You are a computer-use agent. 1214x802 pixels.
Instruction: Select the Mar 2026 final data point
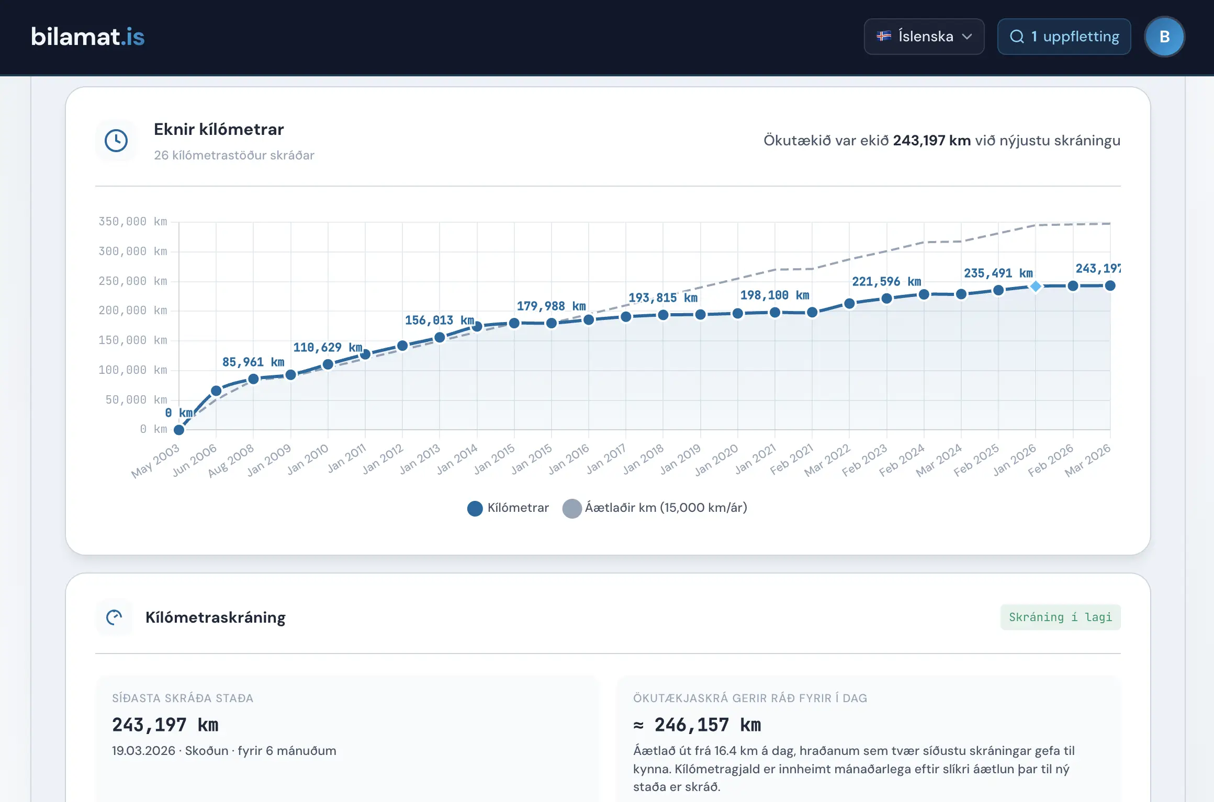point(1110,285)
